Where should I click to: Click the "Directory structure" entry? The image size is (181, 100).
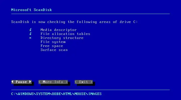click(x=62, y=38)
